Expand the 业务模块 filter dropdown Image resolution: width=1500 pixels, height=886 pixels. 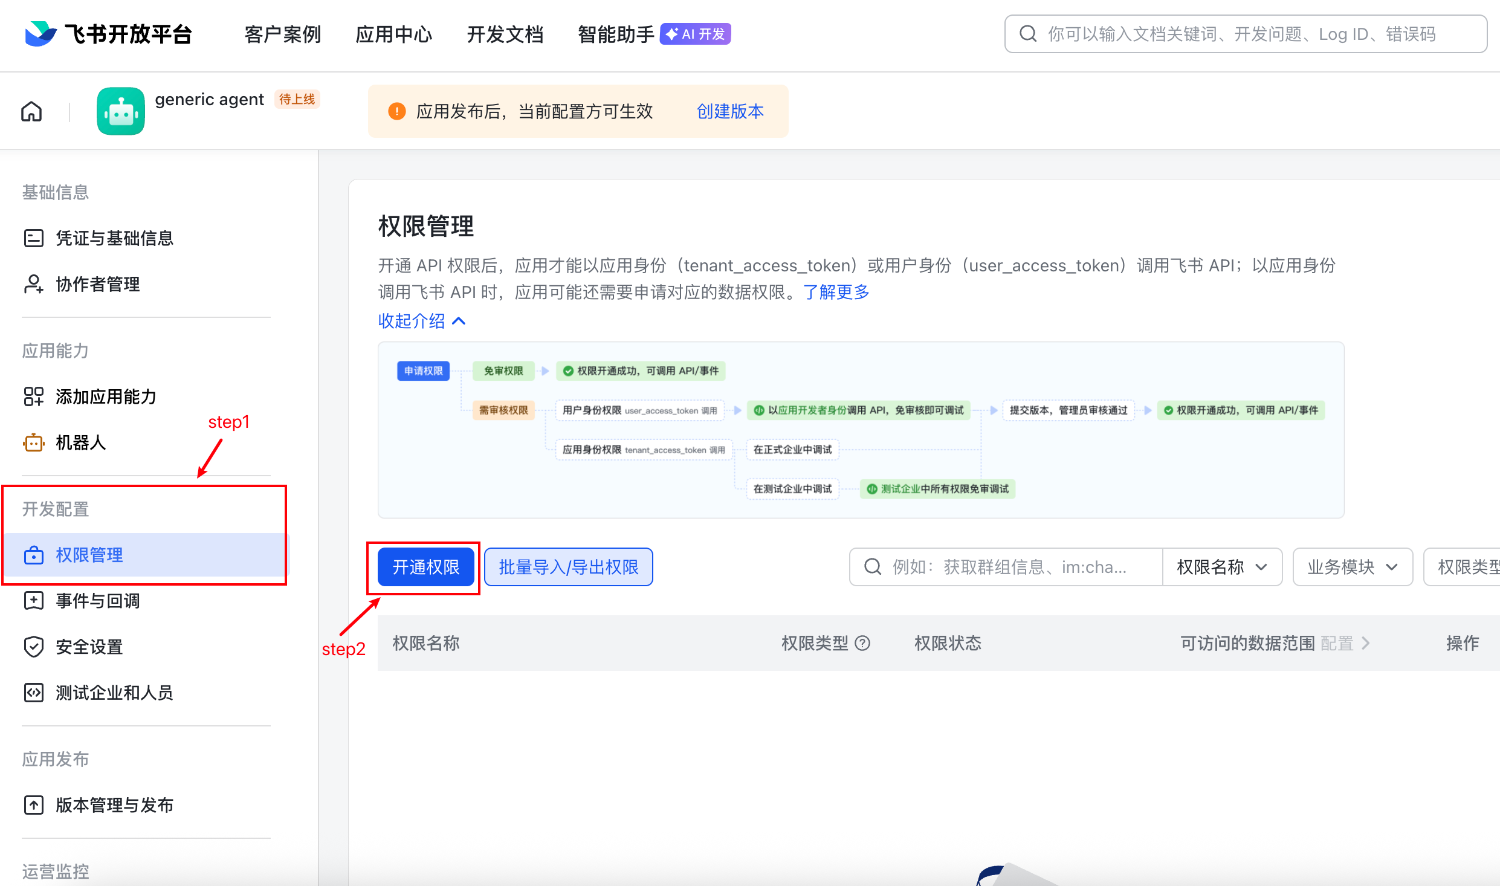1352,567
